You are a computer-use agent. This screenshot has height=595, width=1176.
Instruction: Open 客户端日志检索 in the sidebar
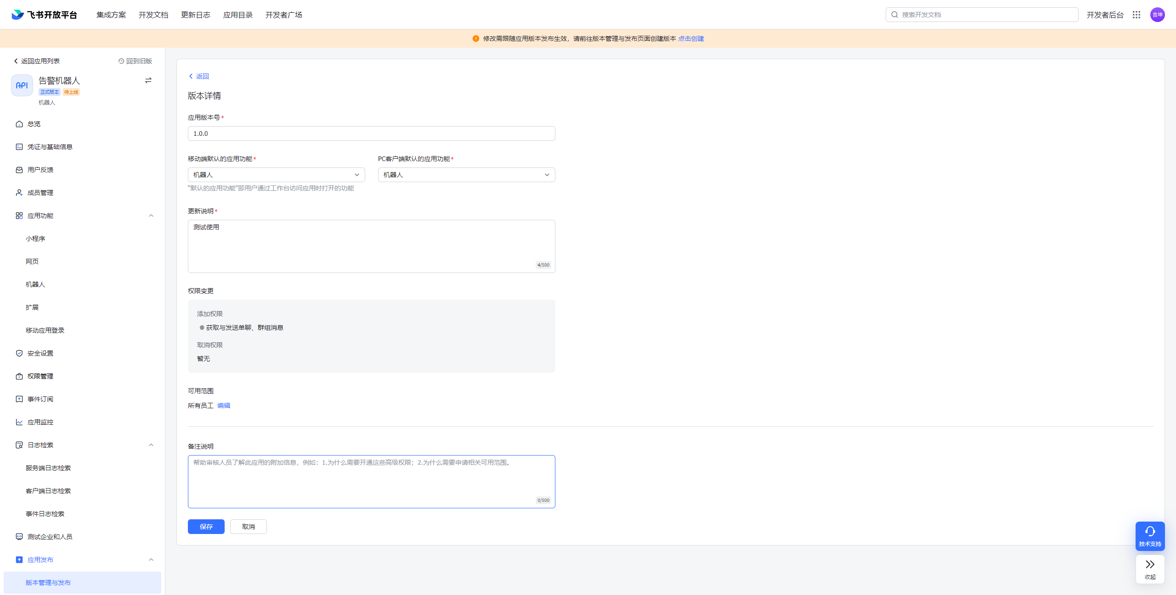point(48,491)
